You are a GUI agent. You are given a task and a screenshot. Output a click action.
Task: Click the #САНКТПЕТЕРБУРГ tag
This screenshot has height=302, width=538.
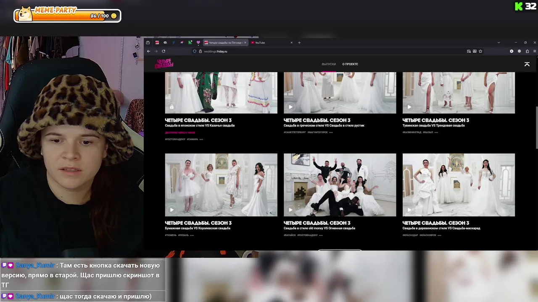(295, 133)
